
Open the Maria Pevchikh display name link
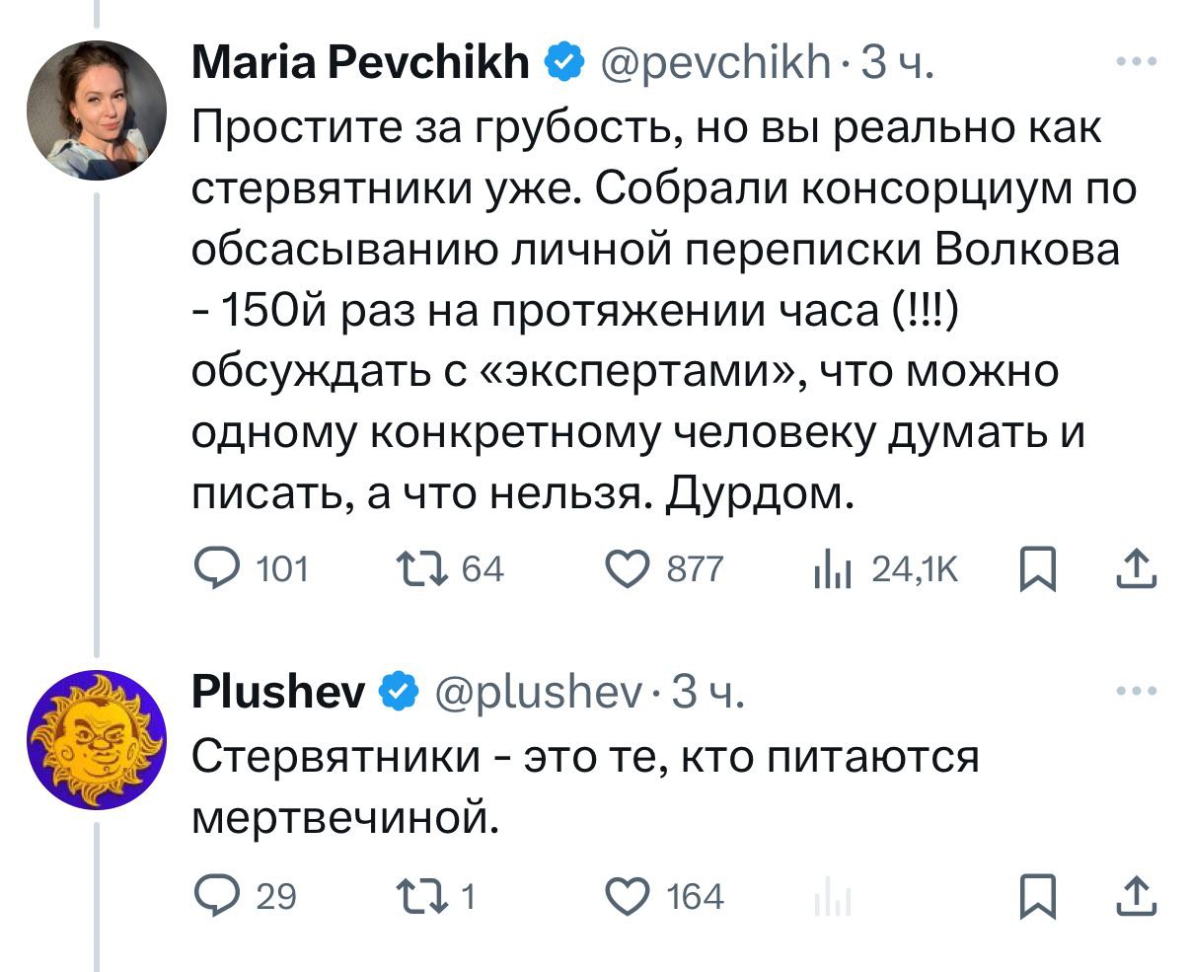coord(360,64)
